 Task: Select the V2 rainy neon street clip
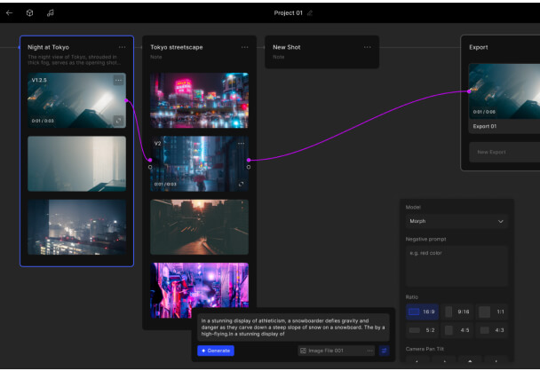pos(200,164)
